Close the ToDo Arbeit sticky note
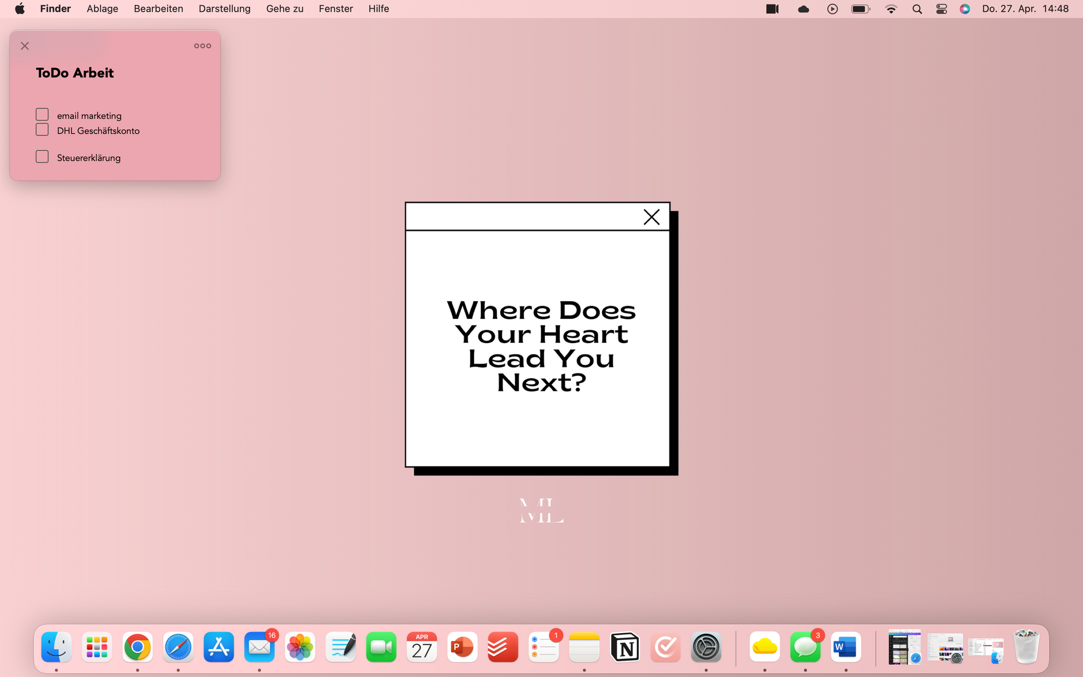This screenshot has height=677, width=1083. click(25, 46)
